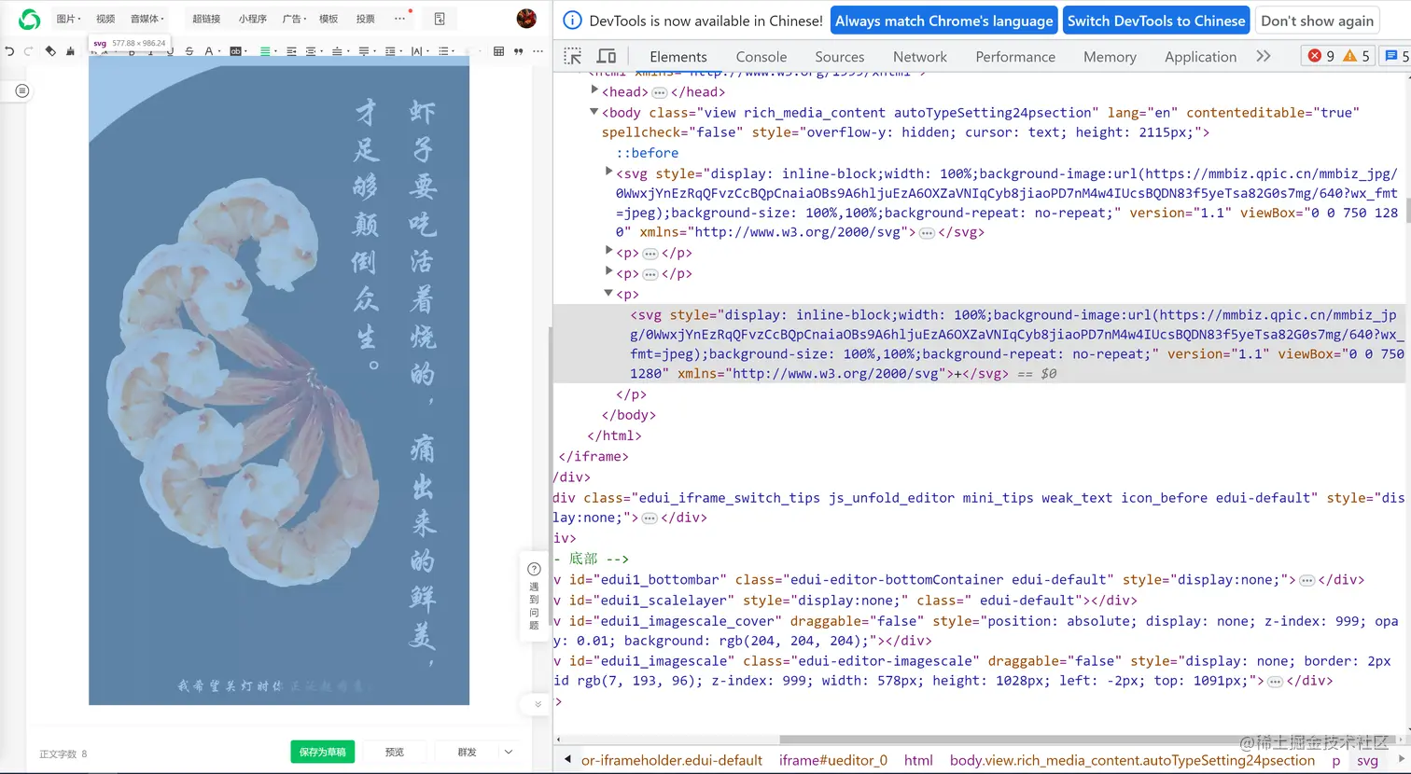The width and height of the screenshot is (1411, 774).
Task: Insert a hyperlink with 超链接
Action: click(x=206, y=19)
